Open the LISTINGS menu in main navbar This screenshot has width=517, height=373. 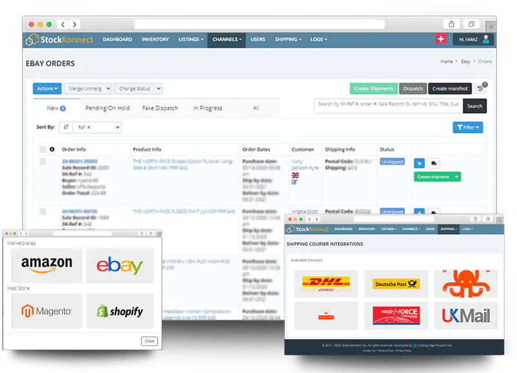tap(191, 39)
